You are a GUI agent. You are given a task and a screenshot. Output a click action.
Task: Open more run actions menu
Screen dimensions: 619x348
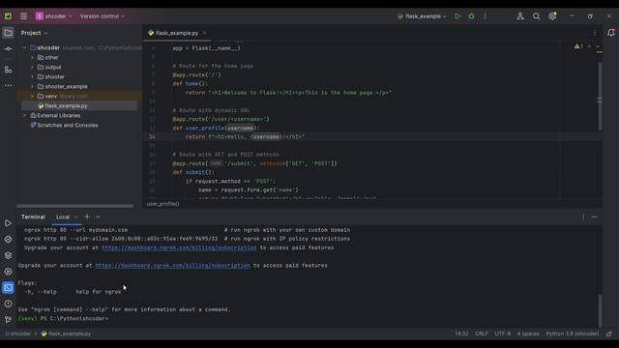click(x=486, y=16)
